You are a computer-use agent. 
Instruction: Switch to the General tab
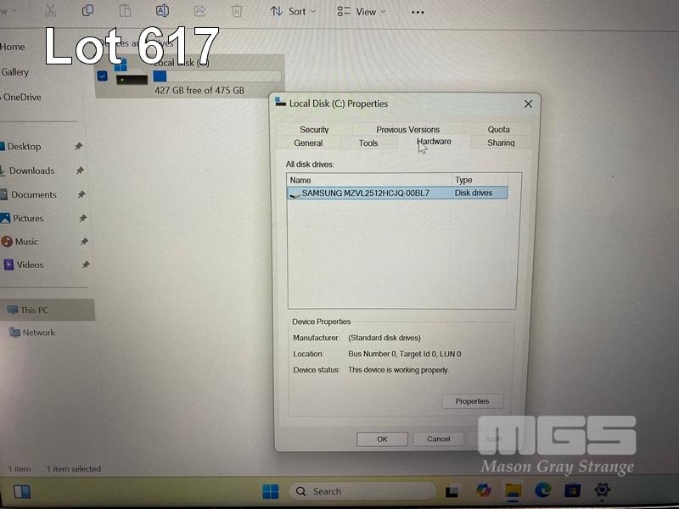click(x=308, y=143)
